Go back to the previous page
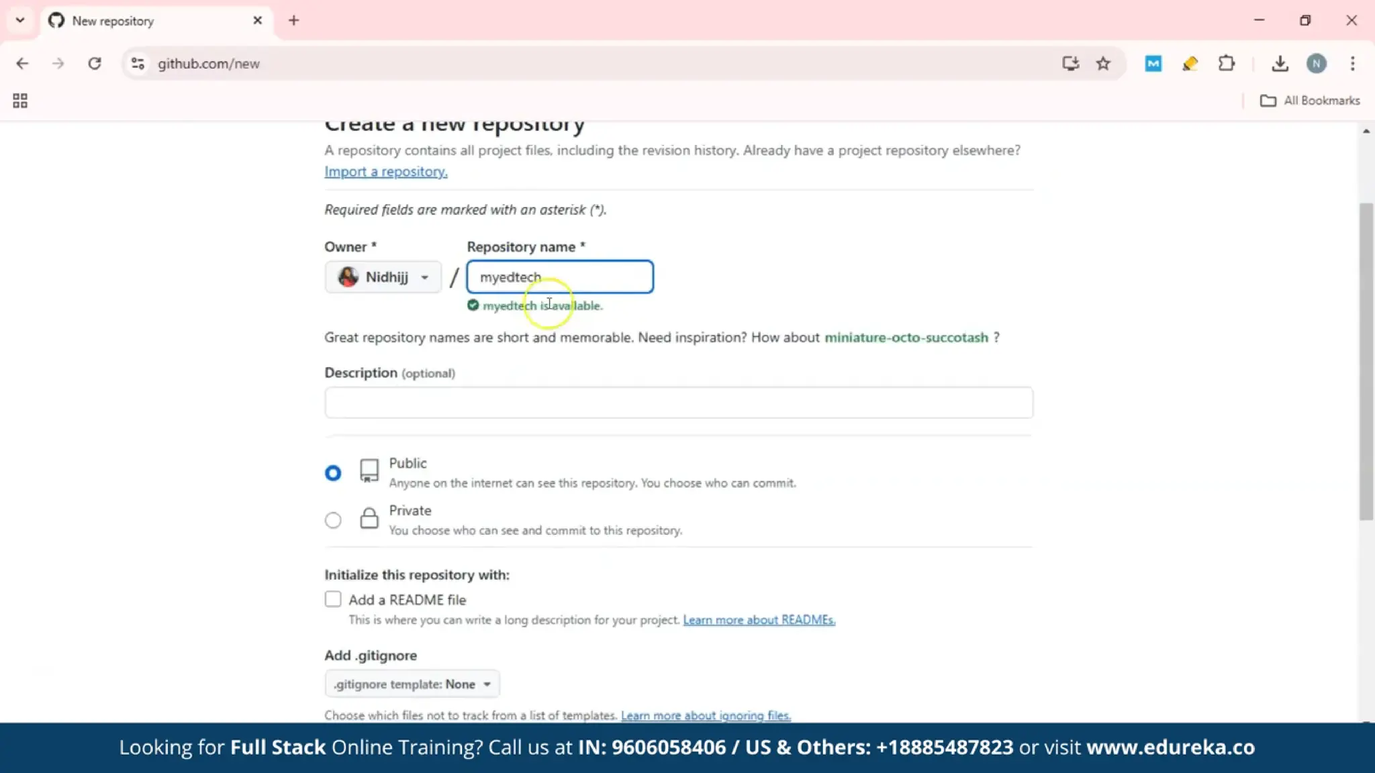The height and width of the screenshot is (773, 1375). (22, 64)
